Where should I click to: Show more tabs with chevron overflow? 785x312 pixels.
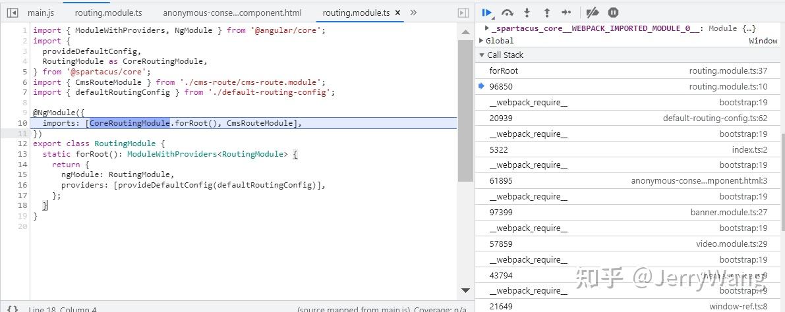(x=413, y=13)
